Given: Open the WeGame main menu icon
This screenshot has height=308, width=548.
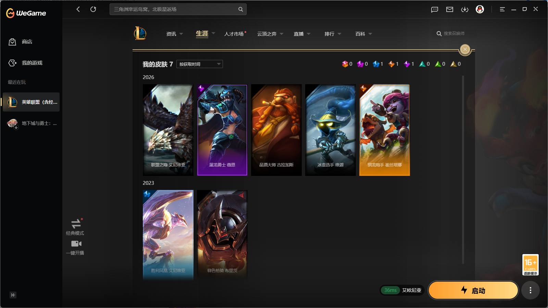Looking at the screenshot, I should [x=502, y=9].
